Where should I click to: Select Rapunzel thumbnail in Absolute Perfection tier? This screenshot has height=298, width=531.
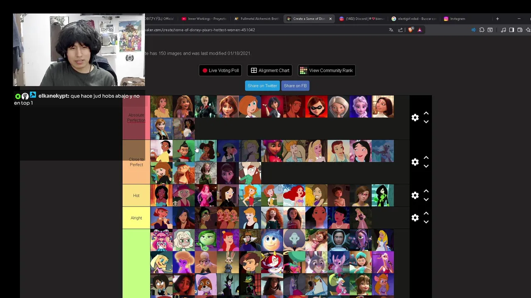coord(183,106)
